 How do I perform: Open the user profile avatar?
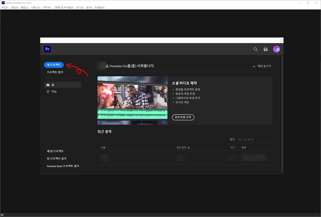pyautogui.click(x=276, y=49)
